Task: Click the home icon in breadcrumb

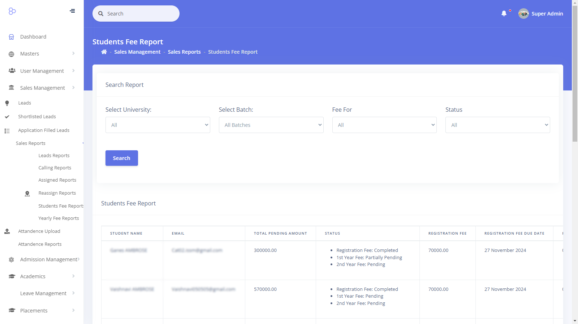Action: pos(104,52)
